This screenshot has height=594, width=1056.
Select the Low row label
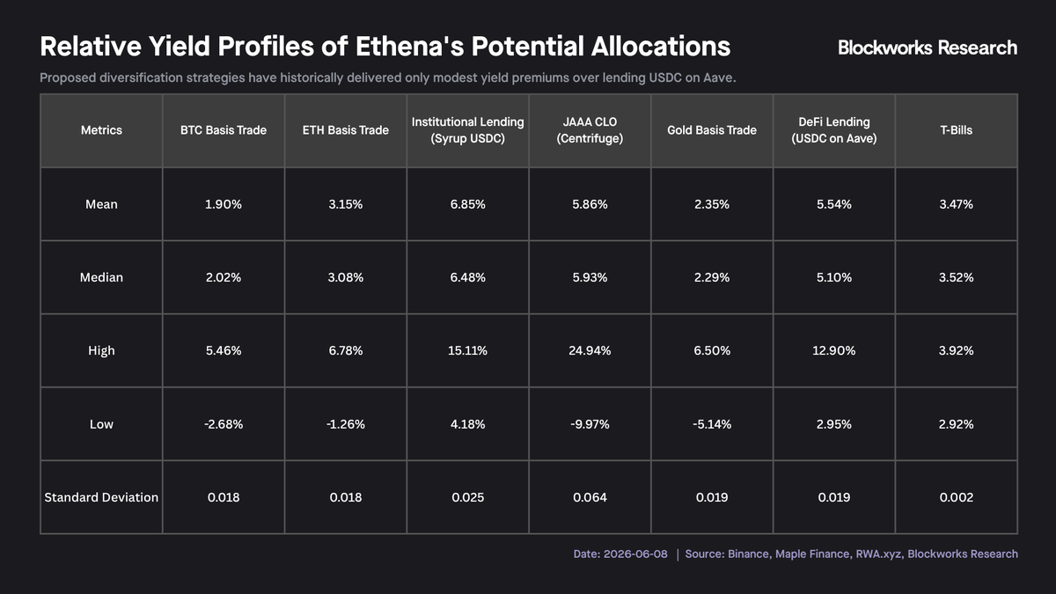coord(101,424)
